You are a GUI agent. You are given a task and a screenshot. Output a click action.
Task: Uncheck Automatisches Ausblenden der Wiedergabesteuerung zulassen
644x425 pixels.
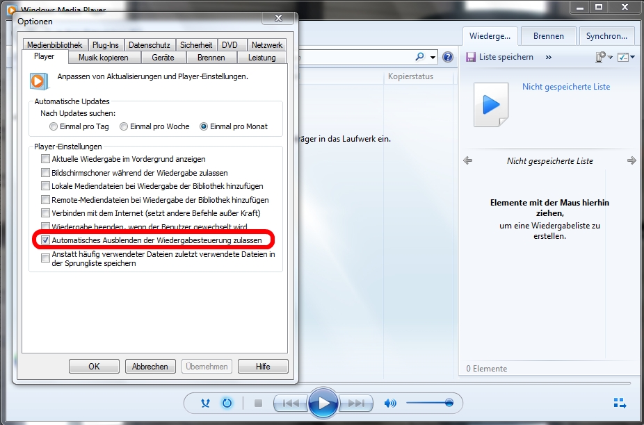click(45, 240)
